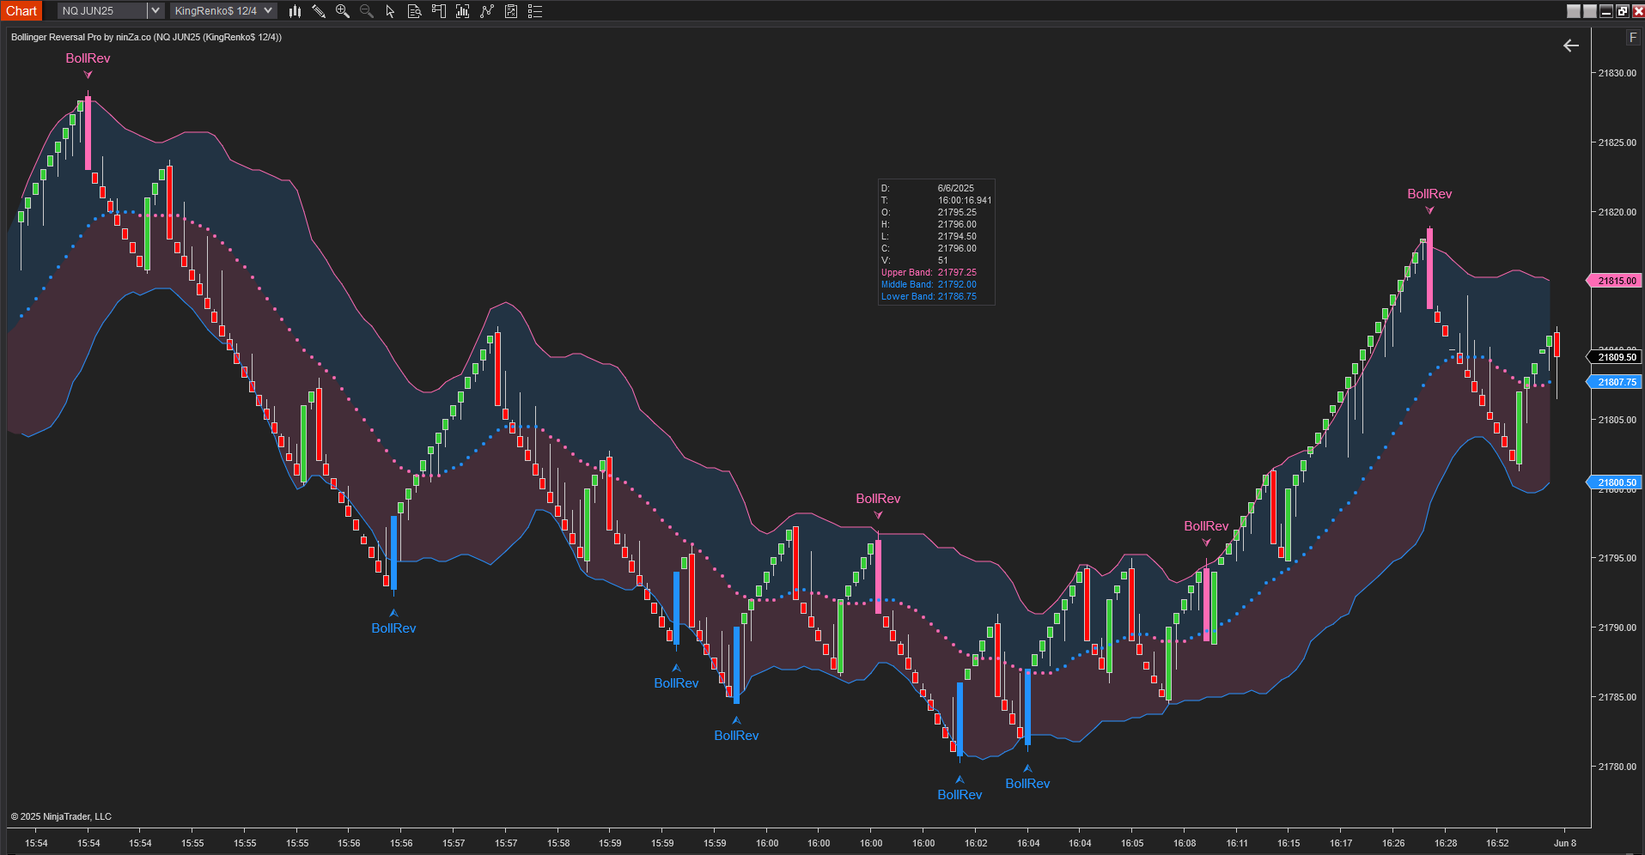This screenshot has width=1645, height=855.
Task: Click the NQ JUN25 instrument field
Action: [102, 11]
